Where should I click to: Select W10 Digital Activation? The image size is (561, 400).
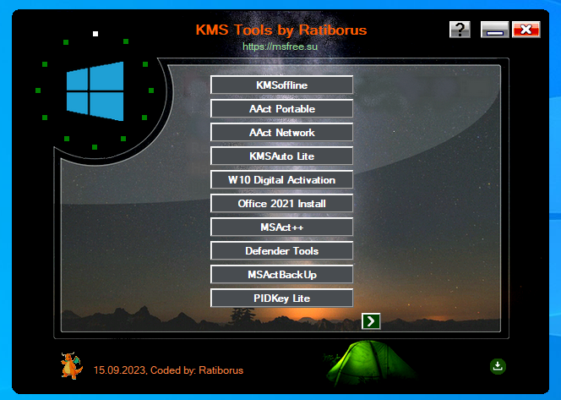281,180
